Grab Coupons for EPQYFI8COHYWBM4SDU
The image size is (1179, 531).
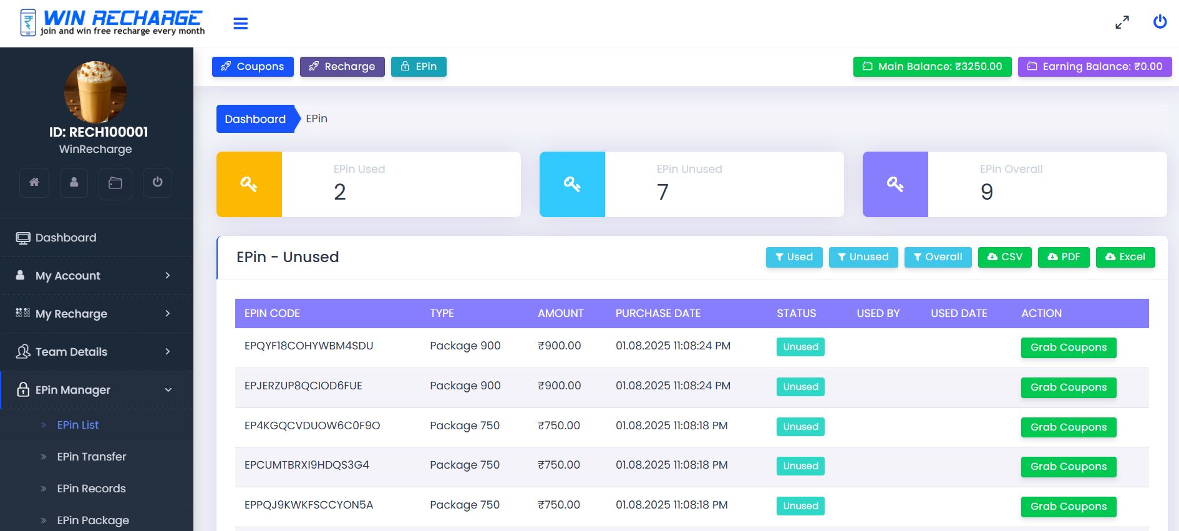[1068, 348]
